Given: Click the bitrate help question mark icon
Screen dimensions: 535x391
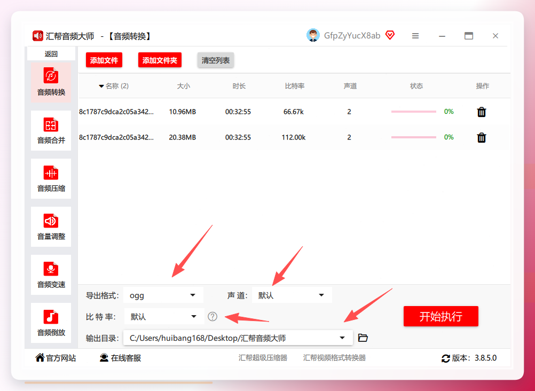Looking at the screenshot, I should point(212,317).
